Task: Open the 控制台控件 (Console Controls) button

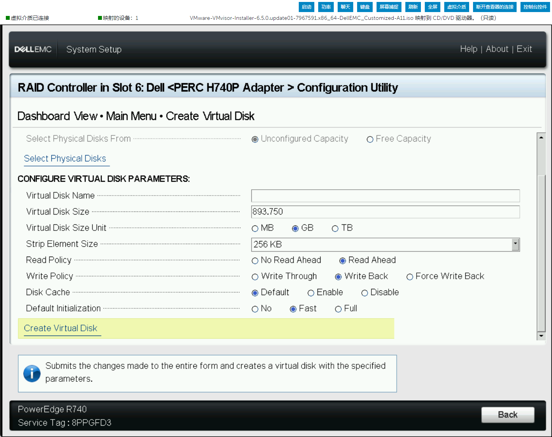Action: click(x=535, y=7)
